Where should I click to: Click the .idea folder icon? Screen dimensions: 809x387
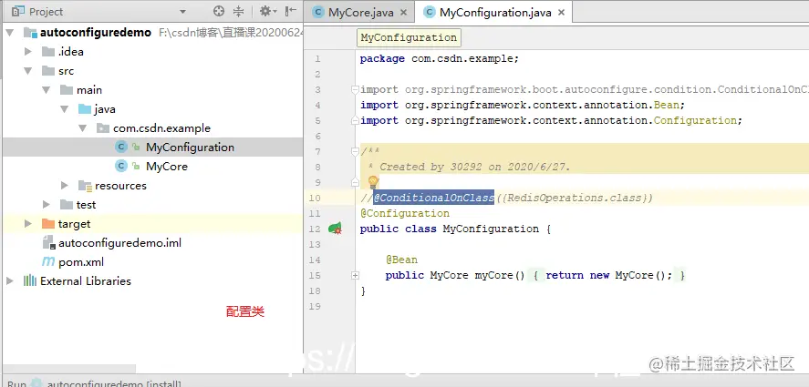click(x=48, y=52)
